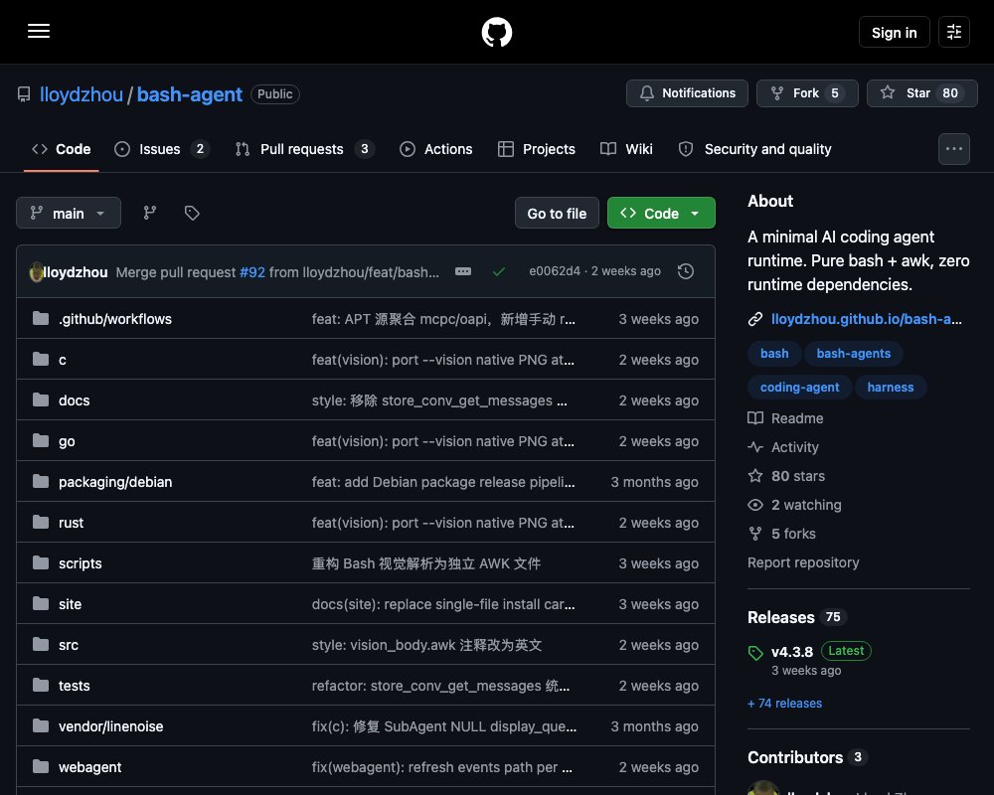Open the go folder
The width and height of the screenshot is (994, 795).
[67, 441]
